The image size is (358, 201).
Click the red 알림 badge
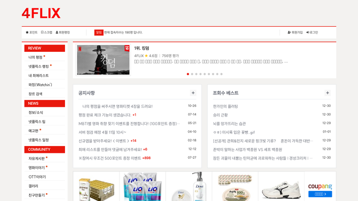pos(99,32)
